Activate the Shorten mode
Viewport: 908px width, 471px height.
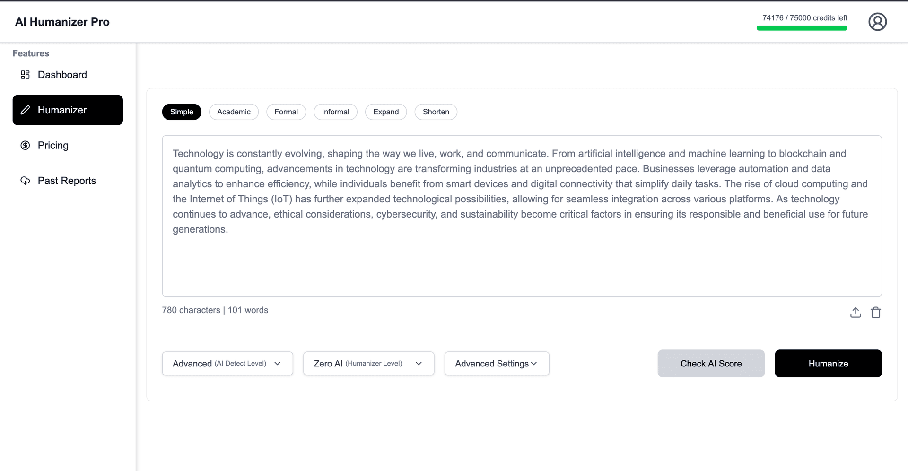pos(436,112)
